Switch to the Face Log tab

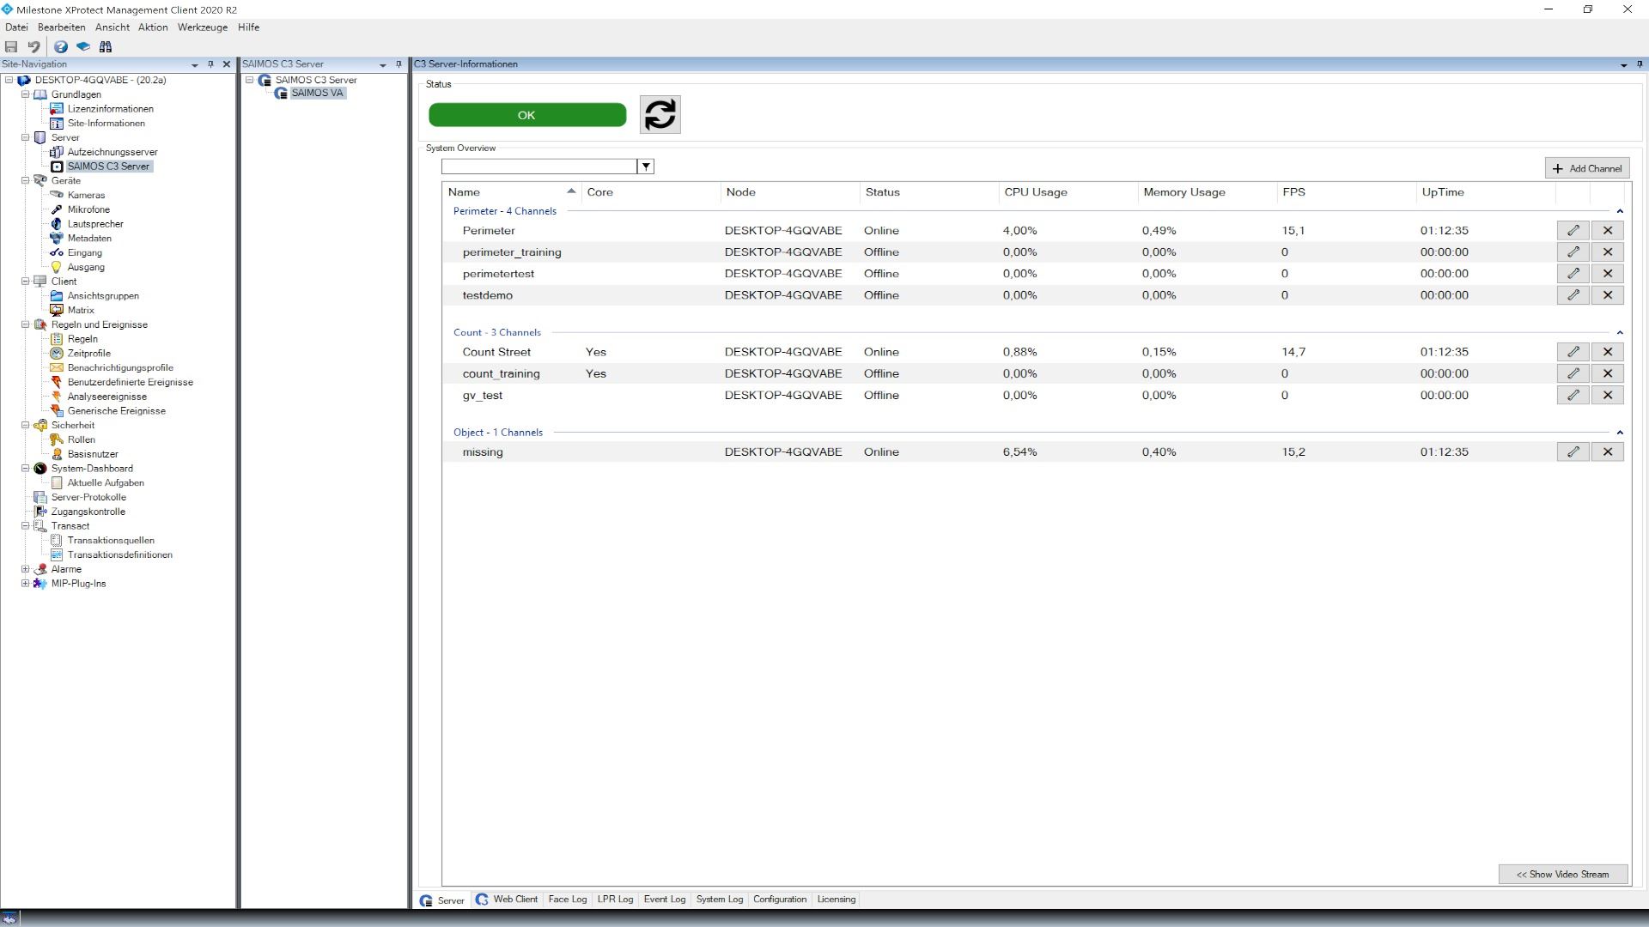coord(568,900)
